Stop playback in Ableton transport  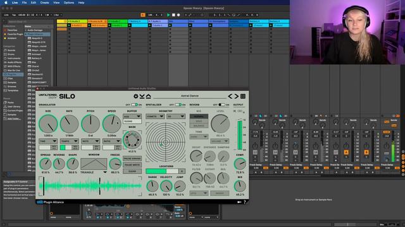(173, 15)
